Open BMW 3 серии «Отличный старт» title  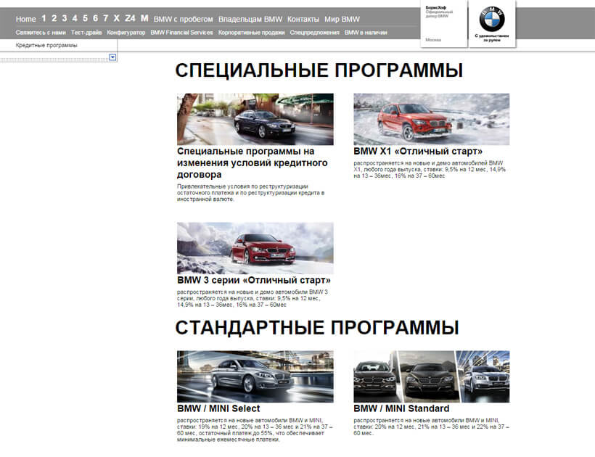tap(254, 280)
